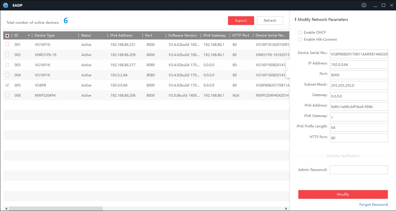
Task: Uncheck device 005 VG8P8 checkbox
Action: pos(7,85)
